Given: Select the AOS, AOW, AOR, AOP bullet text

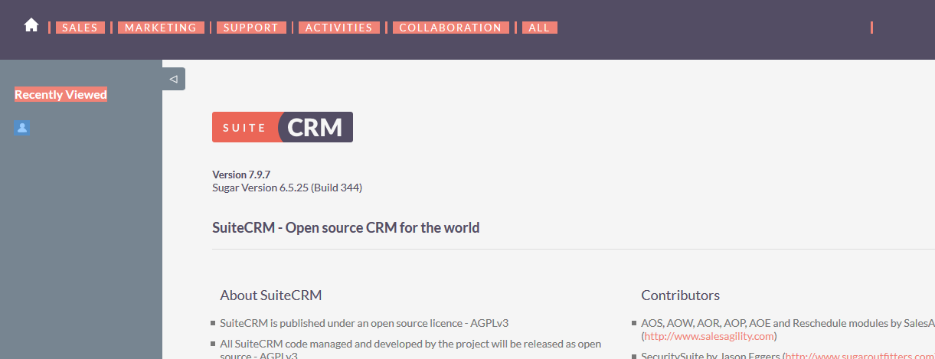Looking at the screenshot, I should [787, 329].
